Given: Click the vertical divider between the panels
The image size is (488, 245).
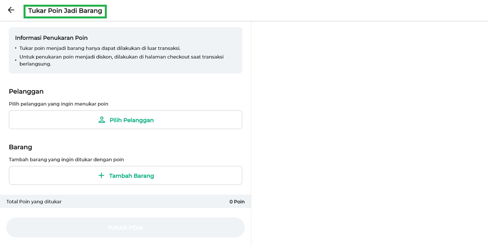Looking at the screenshot, I should point(251,133).
